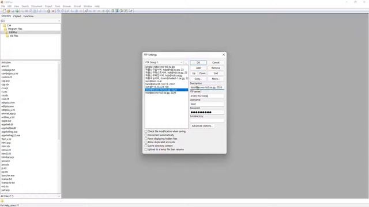Click the Sort button
The width and height of the screenshot is (369, 207).
pyautogui.click(x=216, y=74)
